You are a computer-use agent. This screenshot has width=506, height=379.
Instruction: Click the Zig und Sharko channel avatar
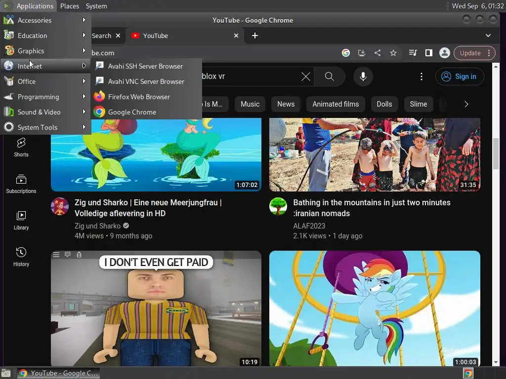(x=60, y=206)
